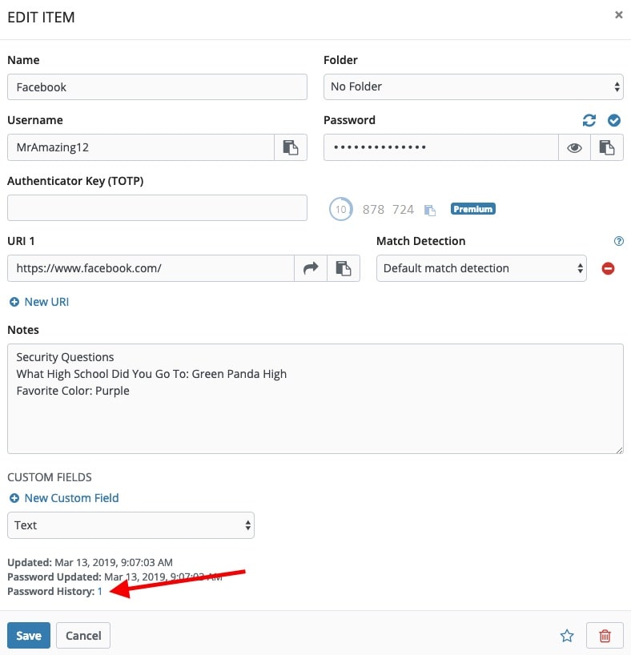
Task: Add a New URI
Action: [39, 302]
